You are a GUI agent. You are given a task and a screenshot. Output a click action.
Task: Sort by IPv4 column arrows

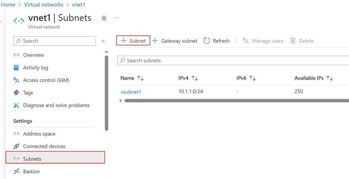195,78
